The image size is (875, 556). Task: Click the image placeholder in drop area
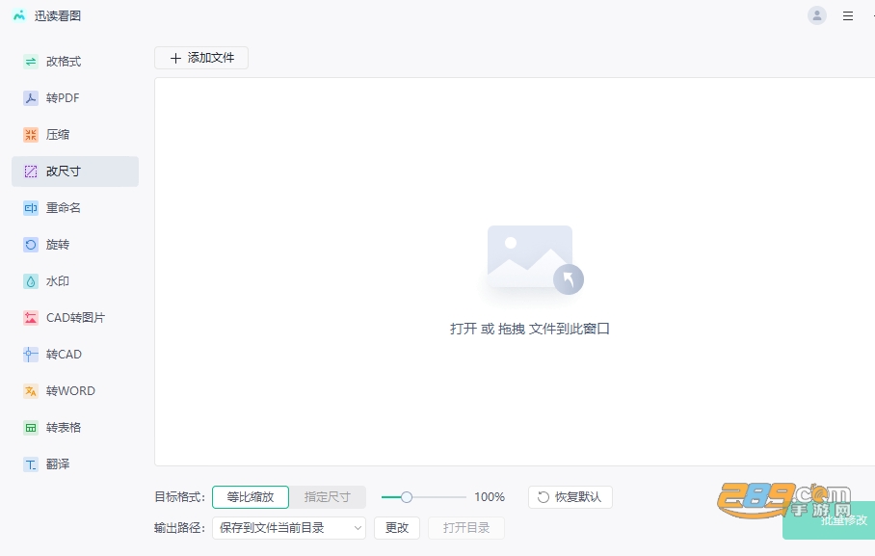click(x=535, y=260)
